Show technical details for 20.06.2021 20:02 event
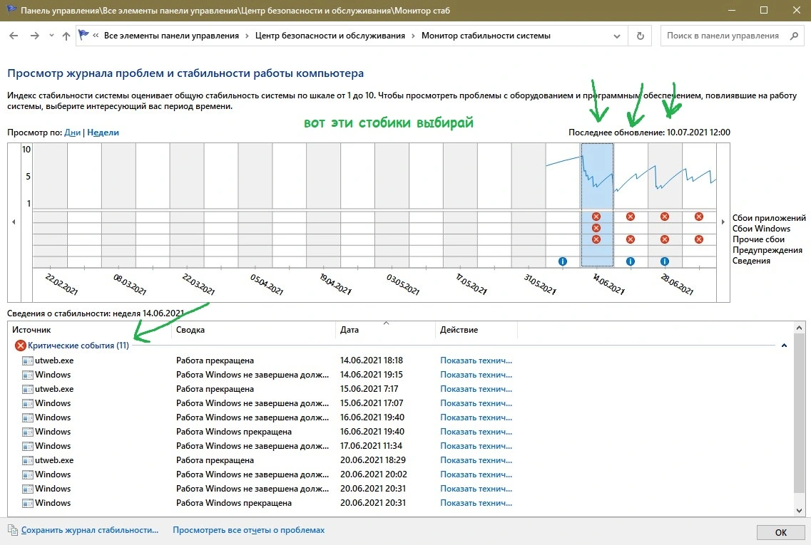The image size is (811, 545). [x=476, y=474]
